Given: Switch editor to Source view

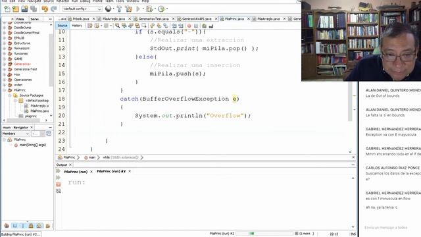Looking at the screenshot, I should [62, 26].
